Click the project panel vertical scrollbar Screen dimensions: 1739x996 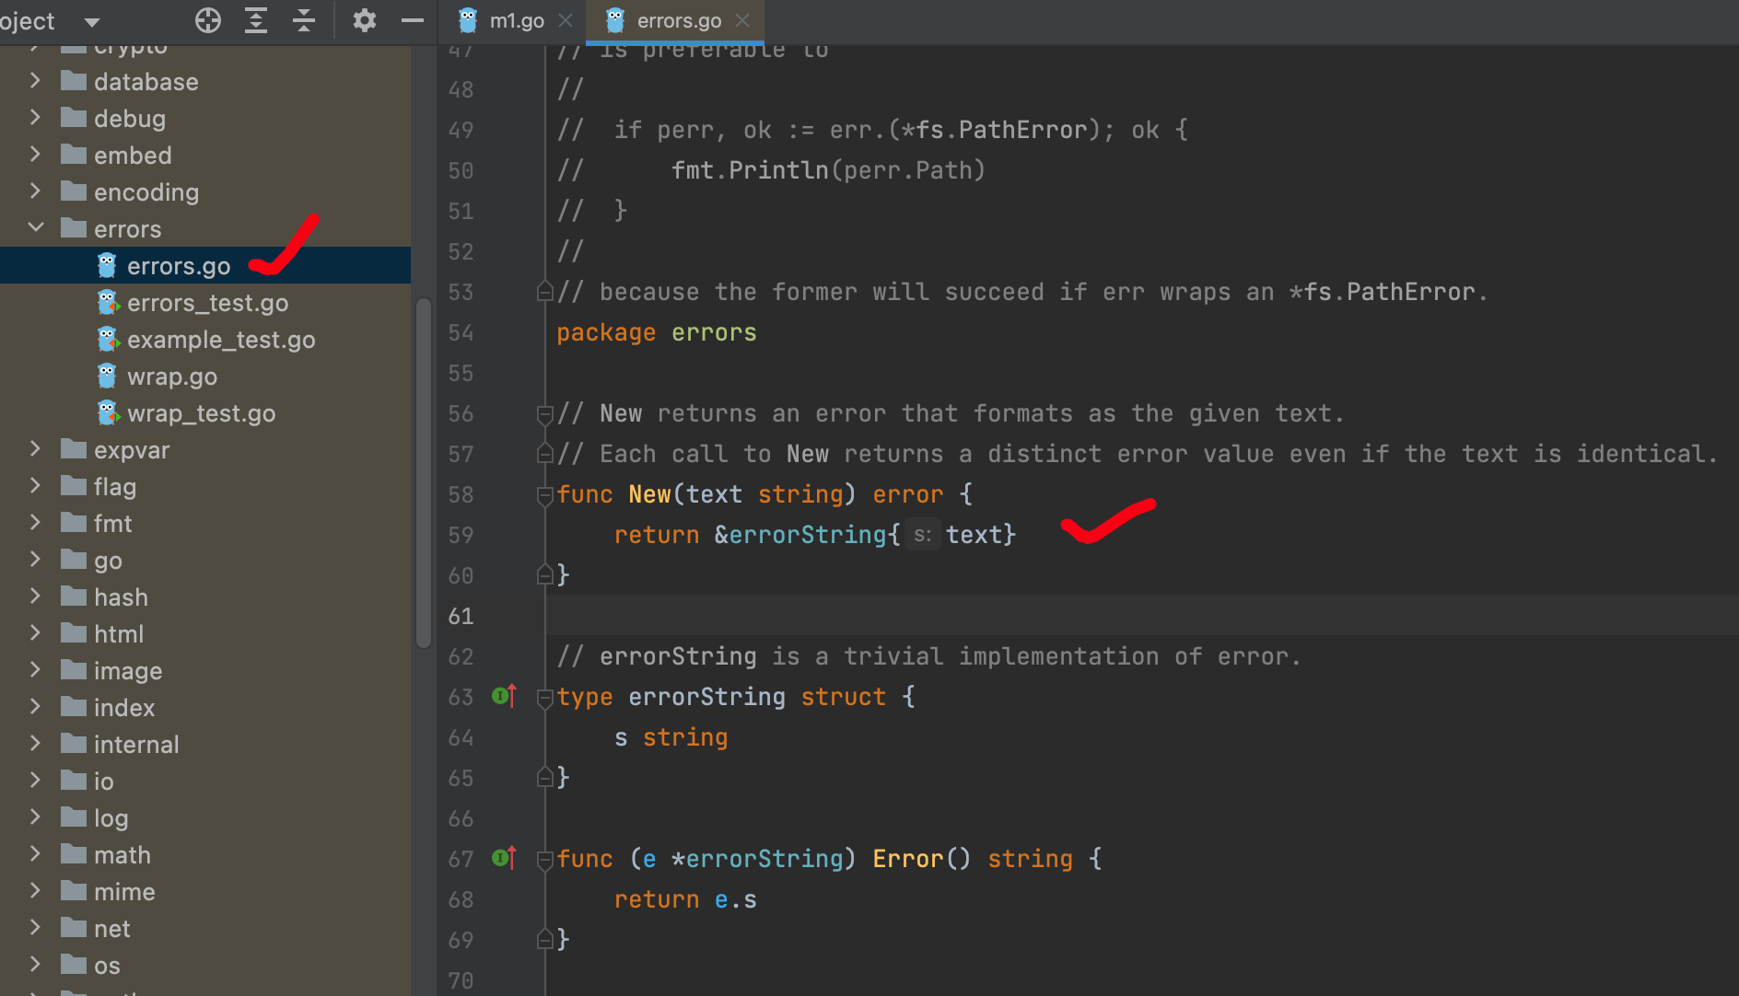424,471
